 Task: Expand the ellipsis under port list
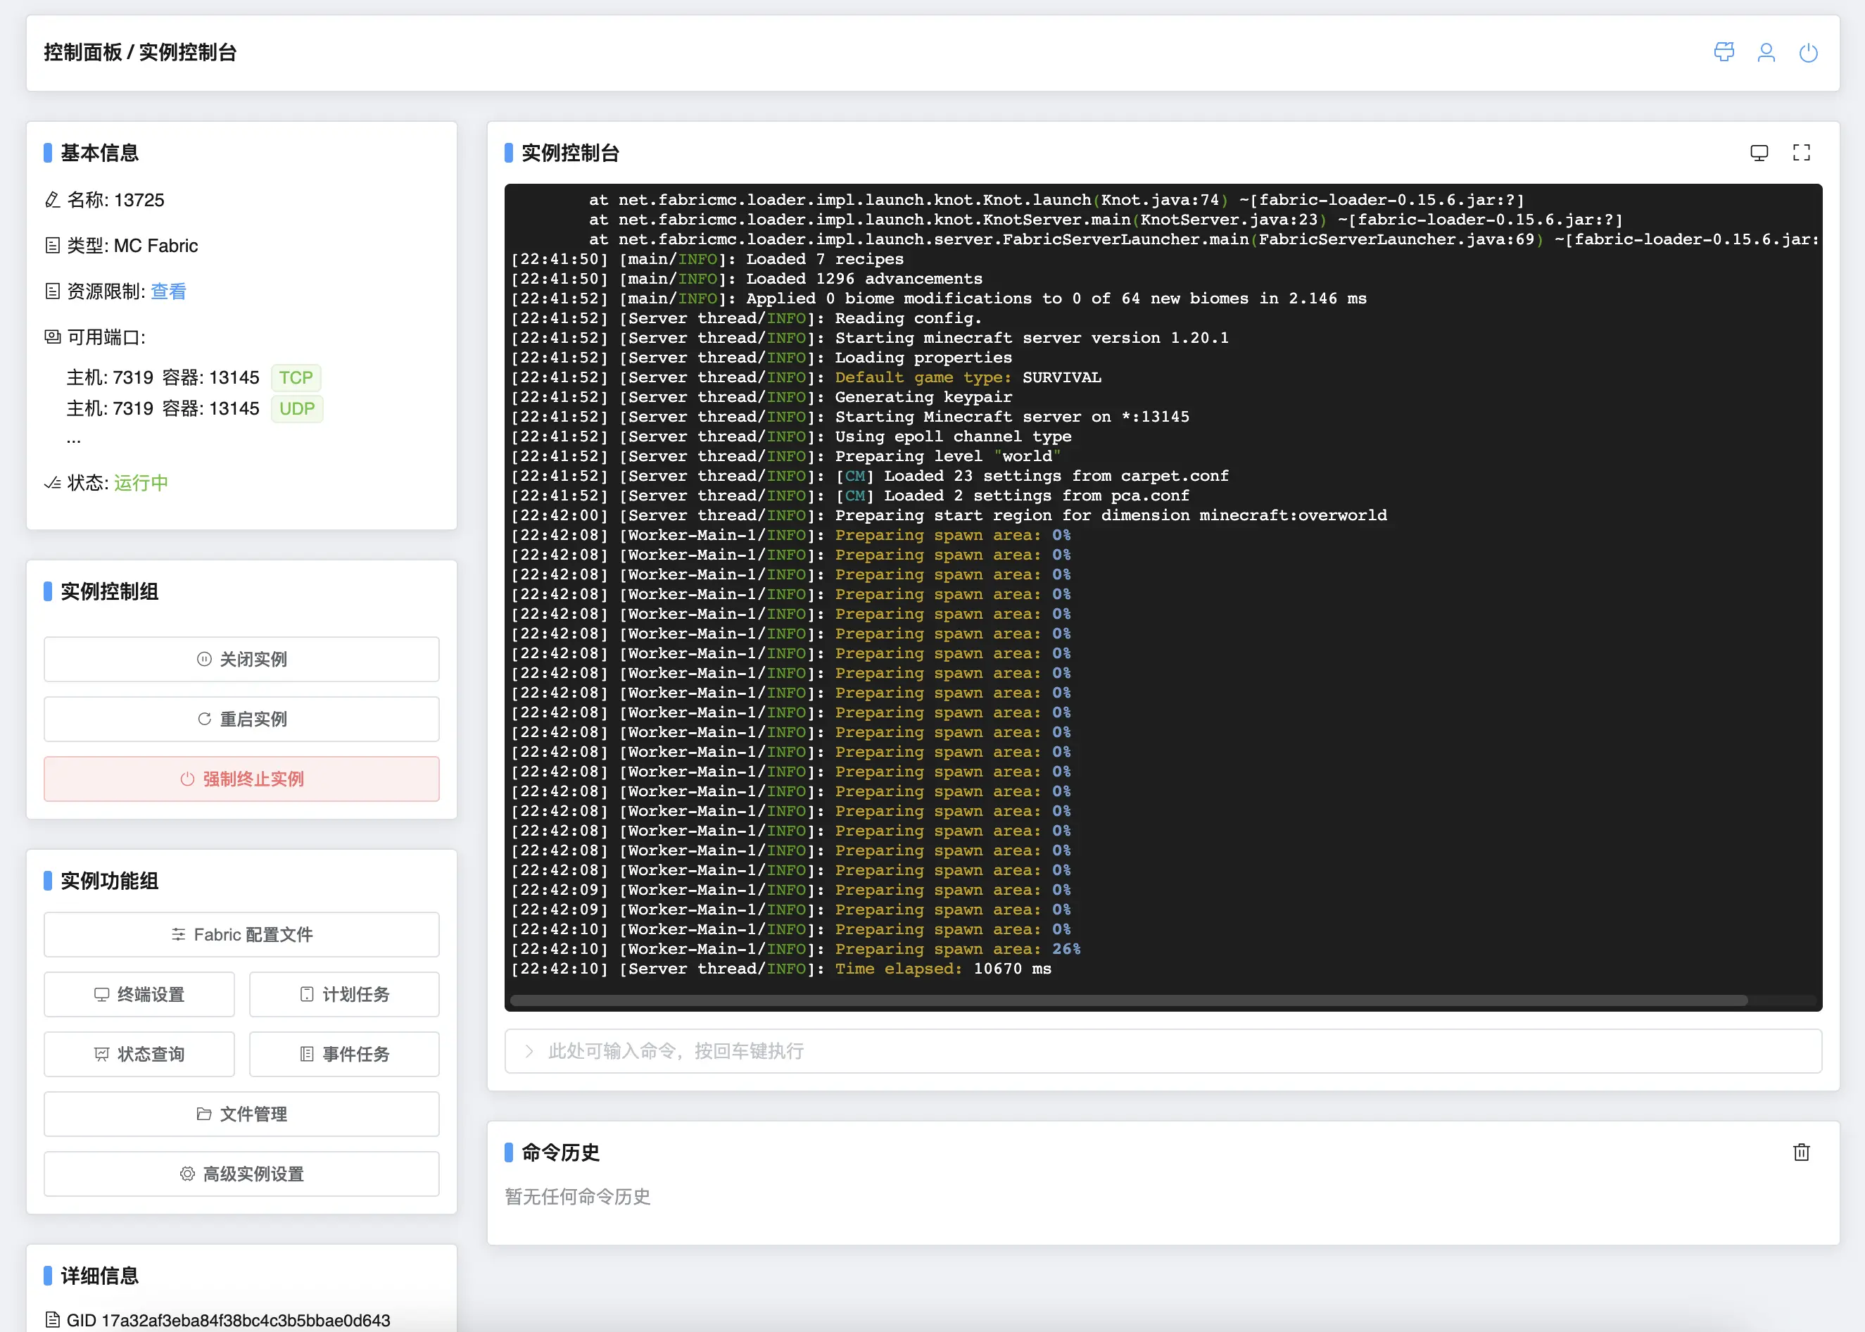click(74, 441)
